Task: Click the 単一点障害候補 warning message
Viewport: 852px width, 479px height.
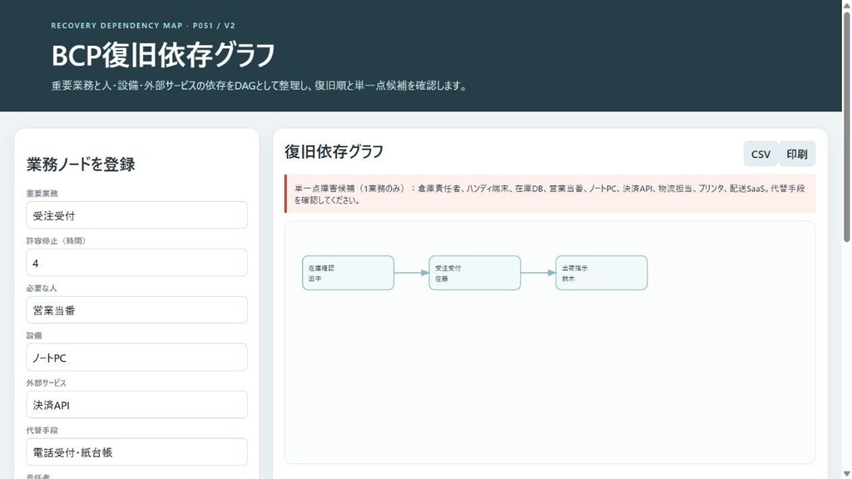Action: click(x=550, y=194)
